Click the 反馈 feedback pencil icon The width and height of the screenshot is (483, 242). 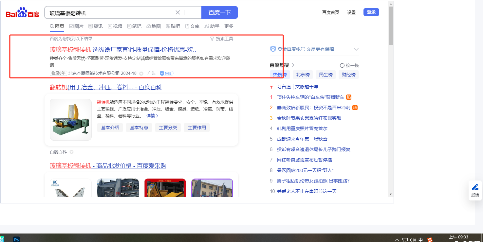pos(475,187)
